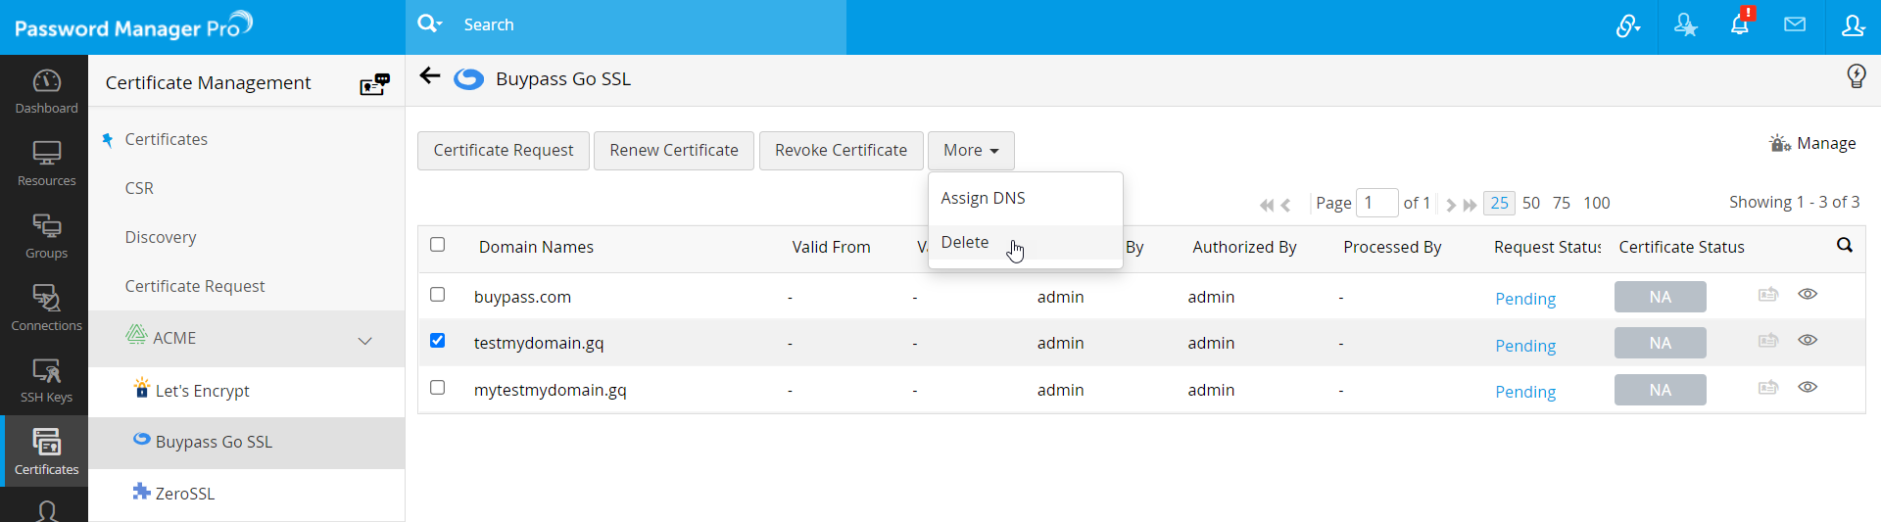The image size is (1881, 522).
Task: Click the buypass.com domain name
Action: pos(522,297)
